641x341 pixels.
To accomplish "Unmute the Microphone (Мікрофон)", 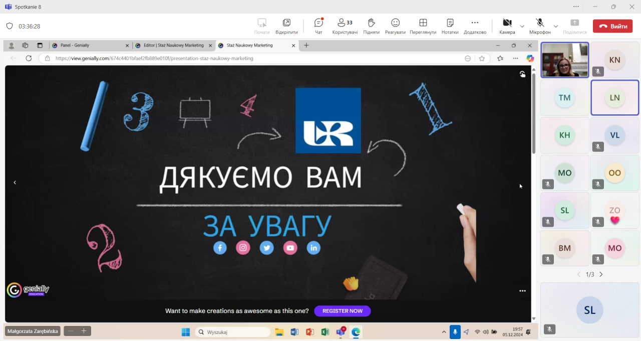I will 540,26.
